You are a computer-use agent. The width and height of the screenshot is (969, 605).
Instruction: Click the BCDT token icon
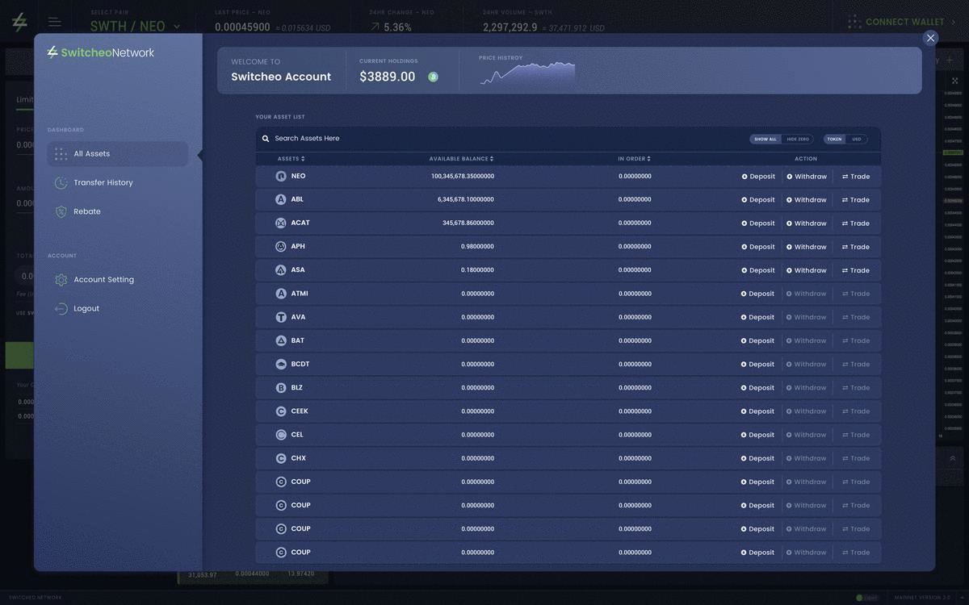pyautogui.click(x=281, y=364)
